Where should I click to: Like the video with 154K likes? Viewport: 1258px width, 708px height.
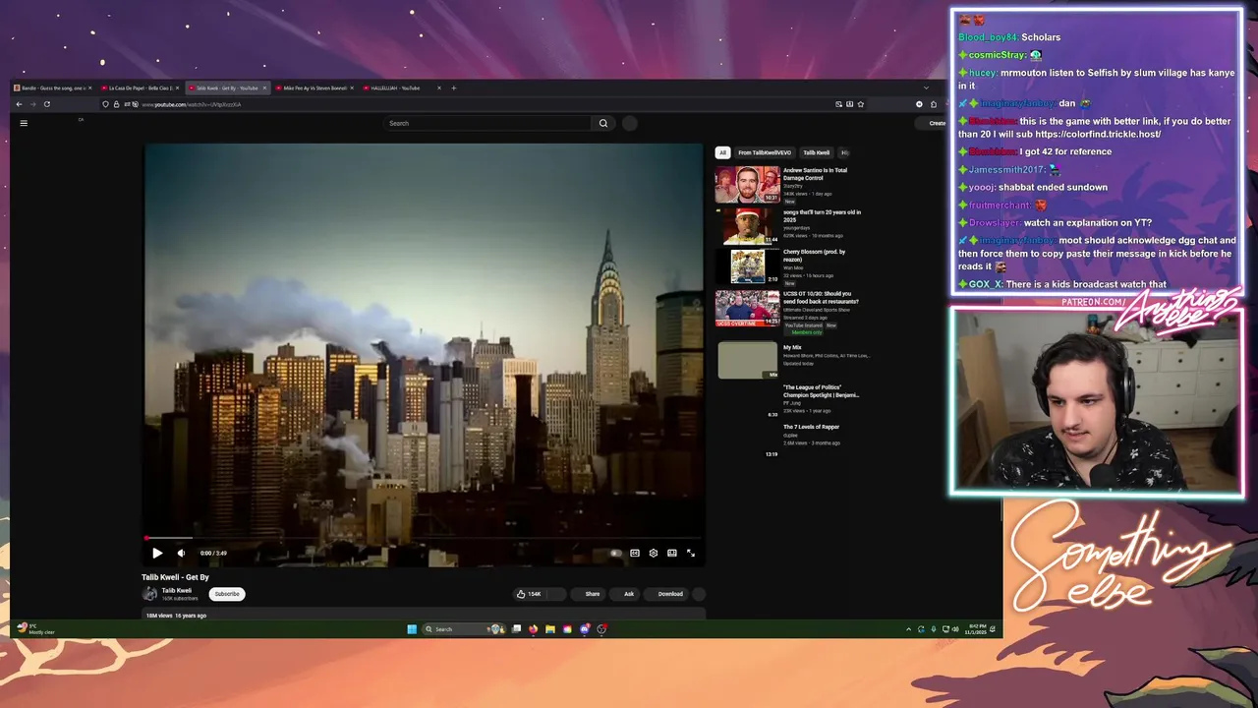pyautogui.click(x=530, y=594)
